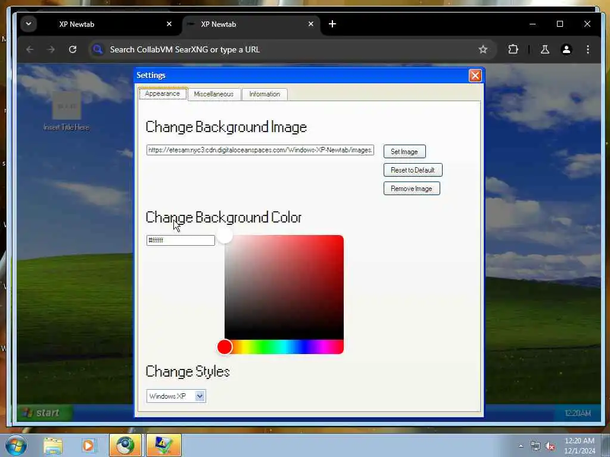Click the Insert Title Here shortcut icon
The image size is (610, 457).
click(67, 106)
